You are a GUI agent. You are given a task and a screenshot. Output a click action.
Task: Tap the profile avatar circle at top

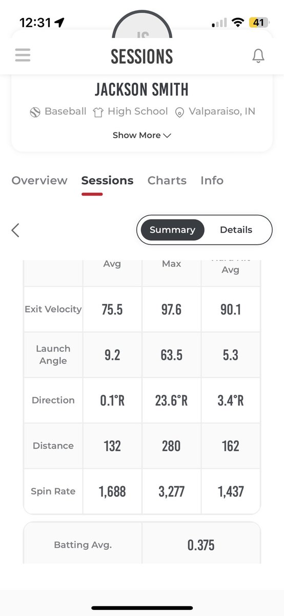click(141, 26)
